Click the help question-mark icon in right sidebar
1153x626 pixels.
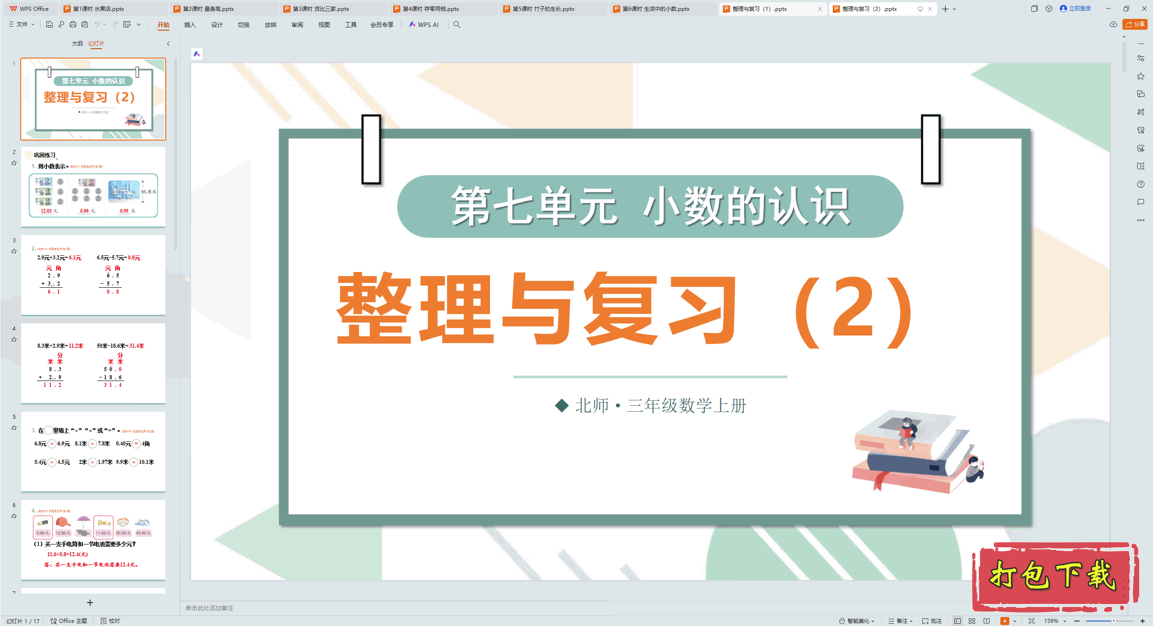[1140, 184]
